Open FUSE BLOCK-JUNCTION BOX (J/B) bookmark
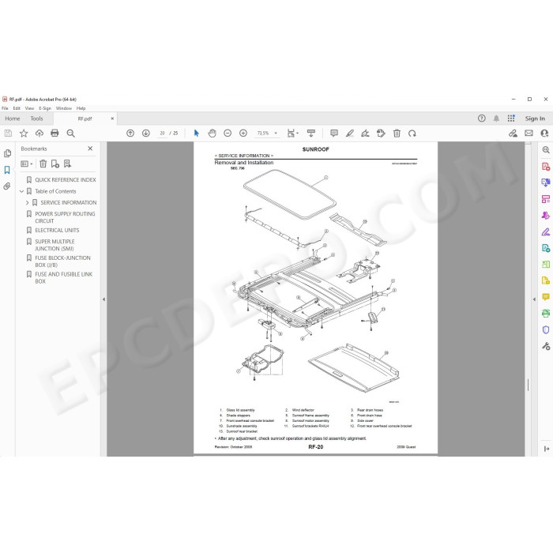This screenshot has height=553, width=553. pyautogui.click(x=62, y=261)
